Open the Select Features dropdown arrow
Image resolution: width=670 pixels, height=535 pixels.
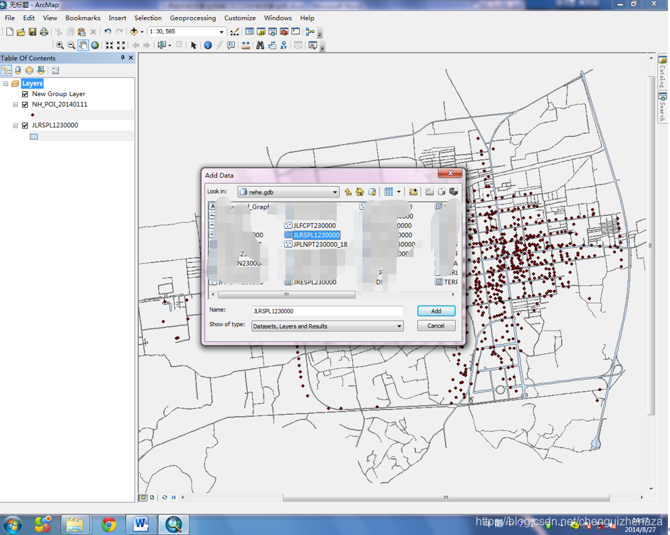coord(169,46)
